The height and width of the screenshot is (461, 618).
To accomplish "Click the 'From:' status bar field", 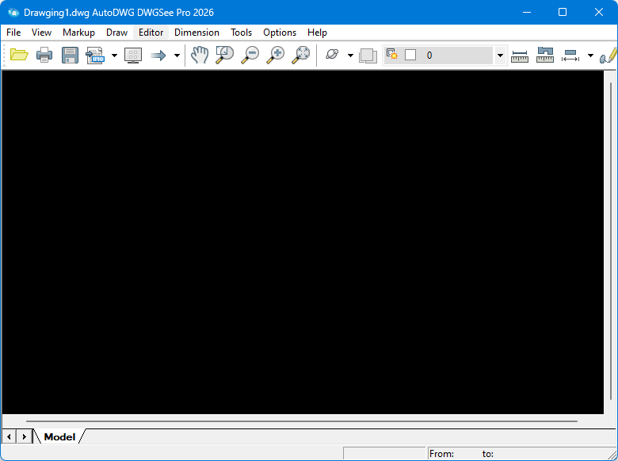I will click(441, 454).
